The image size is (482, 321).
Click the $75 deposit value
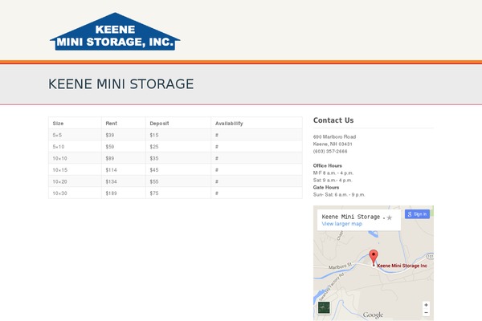[154, 193]
